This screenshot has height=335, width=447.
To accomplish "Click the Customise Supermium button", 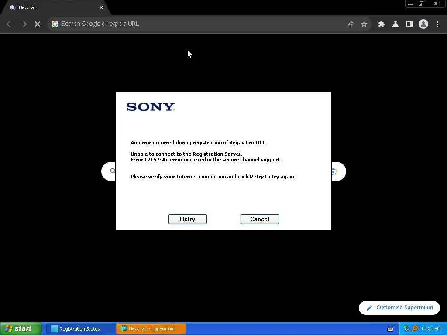I will [x=399, y=308].
